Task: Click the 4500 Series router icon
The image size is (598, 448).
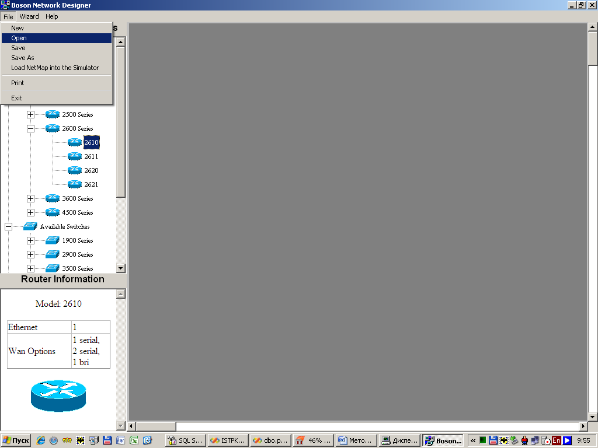Action: tap(53, 212)
